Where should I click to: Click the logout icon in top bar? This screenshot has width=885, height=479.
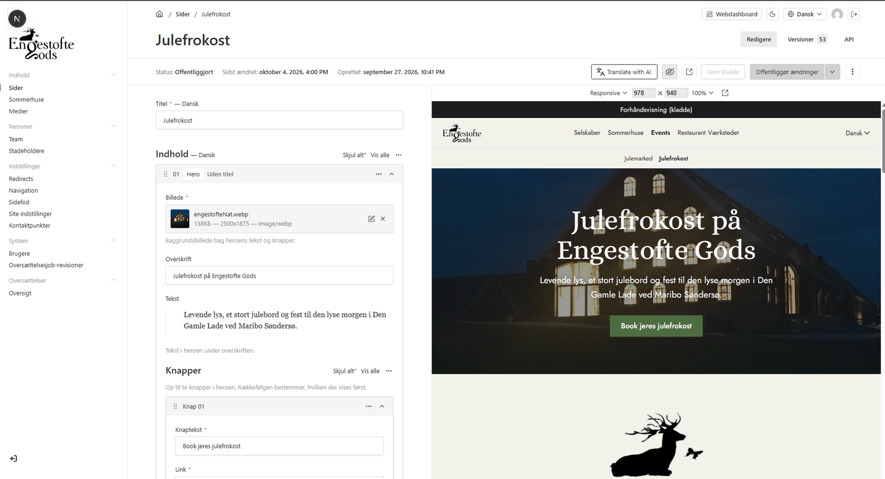point(854,14)
